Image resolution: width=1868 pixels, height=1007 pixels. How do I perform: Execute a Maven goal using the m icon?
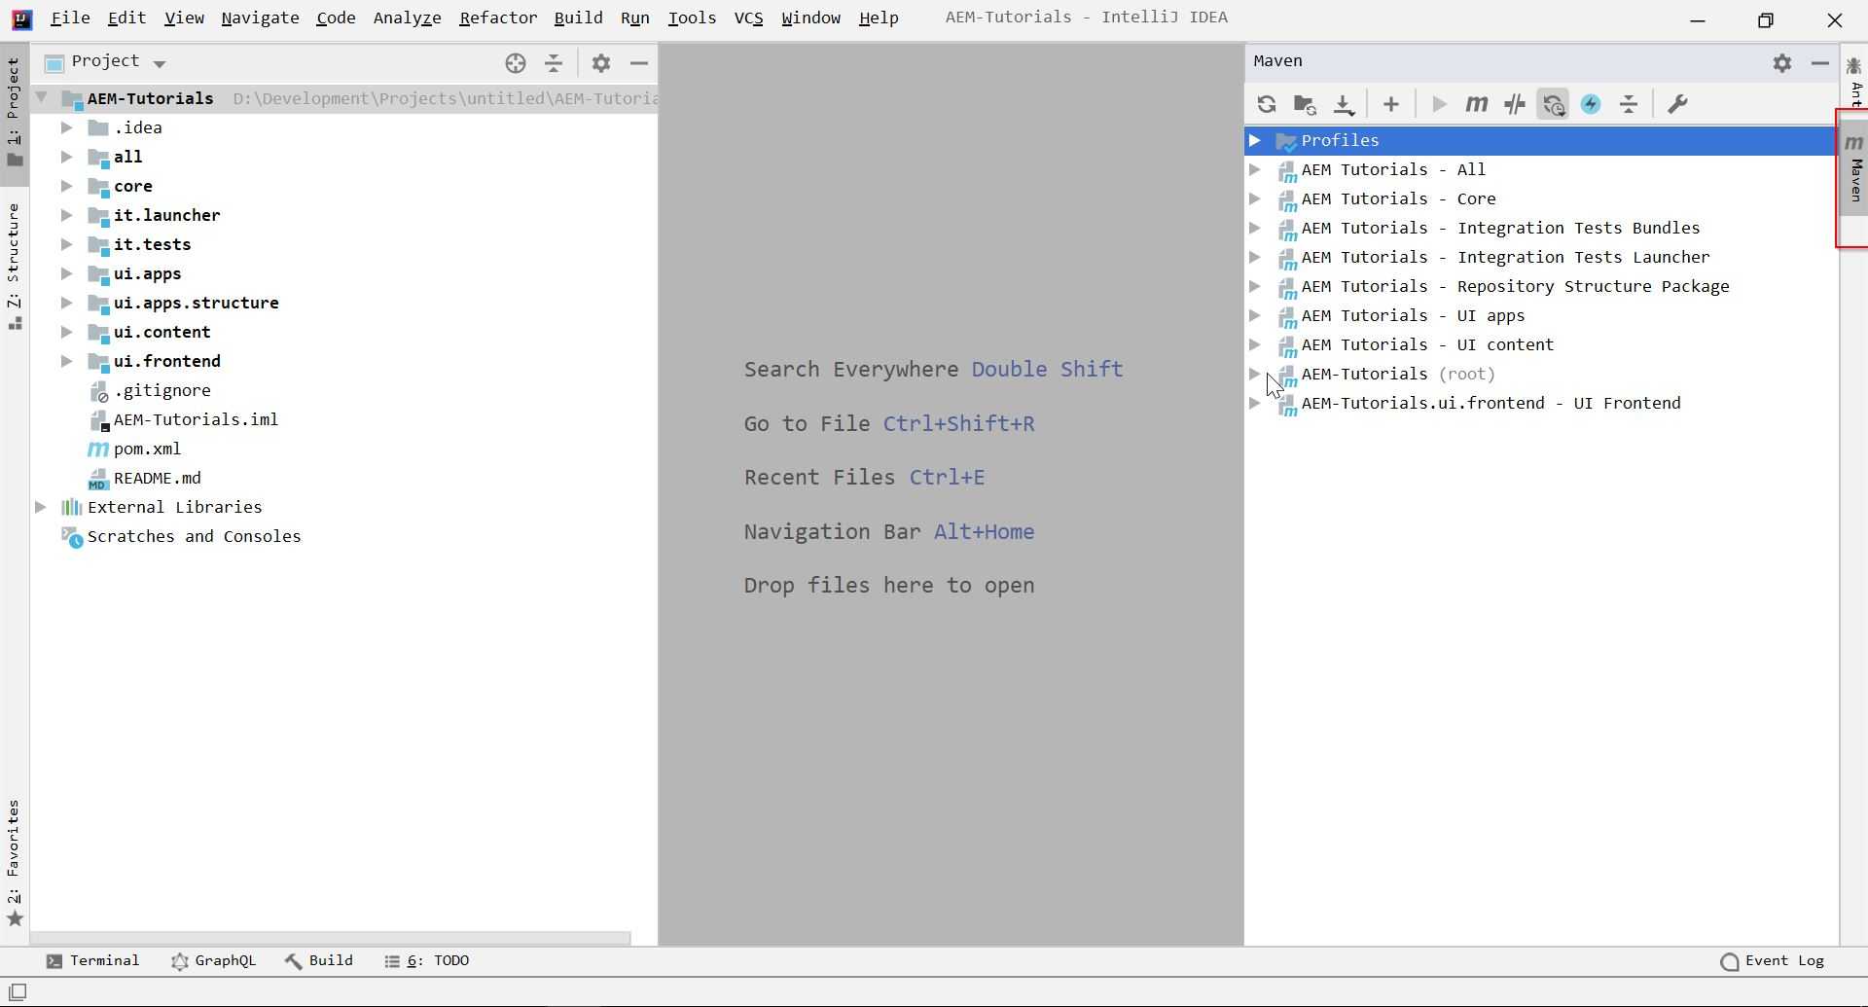[x=1476, y=104]
